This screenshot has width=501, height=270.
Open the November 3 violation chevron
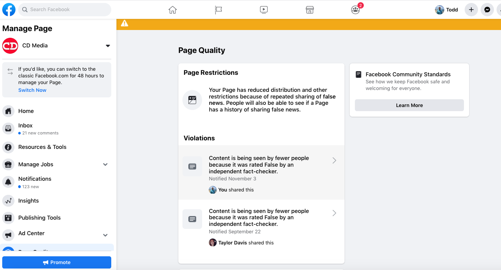point(334,160)
